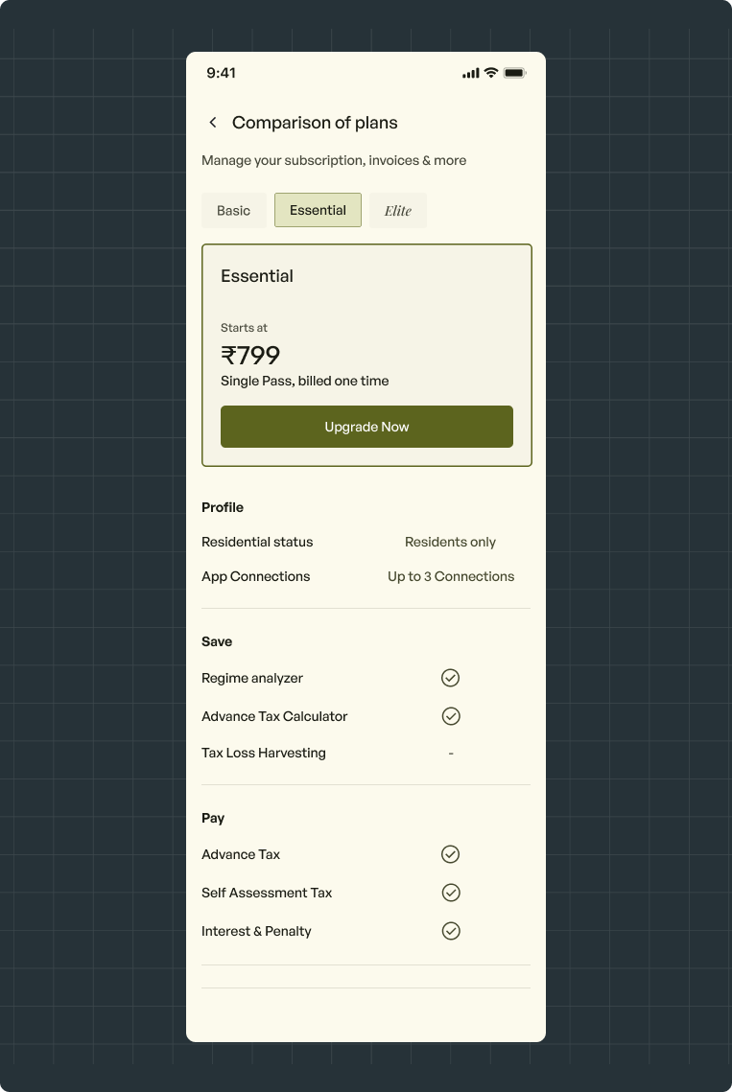Screen dimensions: 732x1092
Task: Click the Advance Tax Calculator check icon
Action: coord(451,716)
